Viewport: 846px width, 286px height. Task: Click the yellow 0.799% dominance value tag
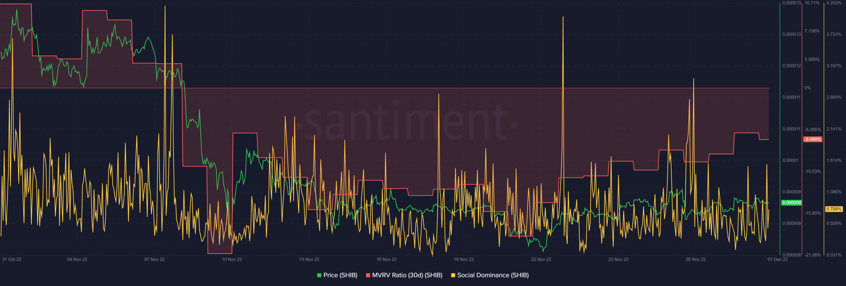click(834, 209)
